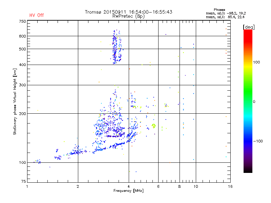Click the yellow-green ring cluster near 5.5 MHz
This screenshot has height=203, width=271.
click(154, 126)
